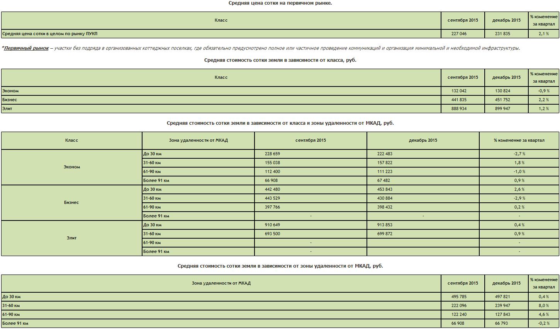The image size is (560, 329).
Task: Select the 0,2 % cell
Action: coord(519,207)
